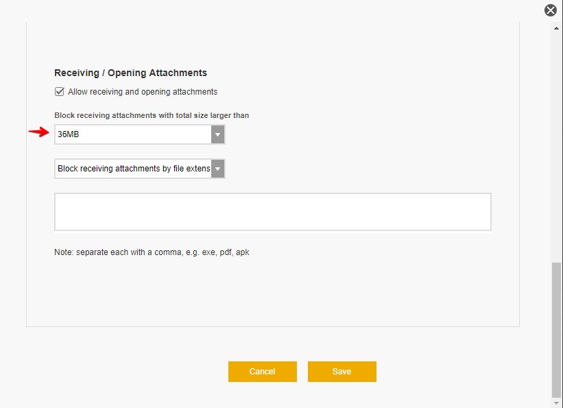
Task: Click the arrow button of the 36MB dropdown
Action: [x=217, y=134]
